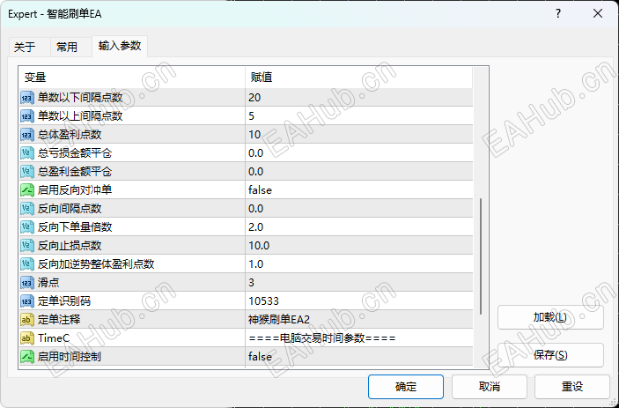Edit the 0.0 value of 反向间隔点数
Image resolution: width=619 pixels, height=408 pixels.
coord(359,209)
